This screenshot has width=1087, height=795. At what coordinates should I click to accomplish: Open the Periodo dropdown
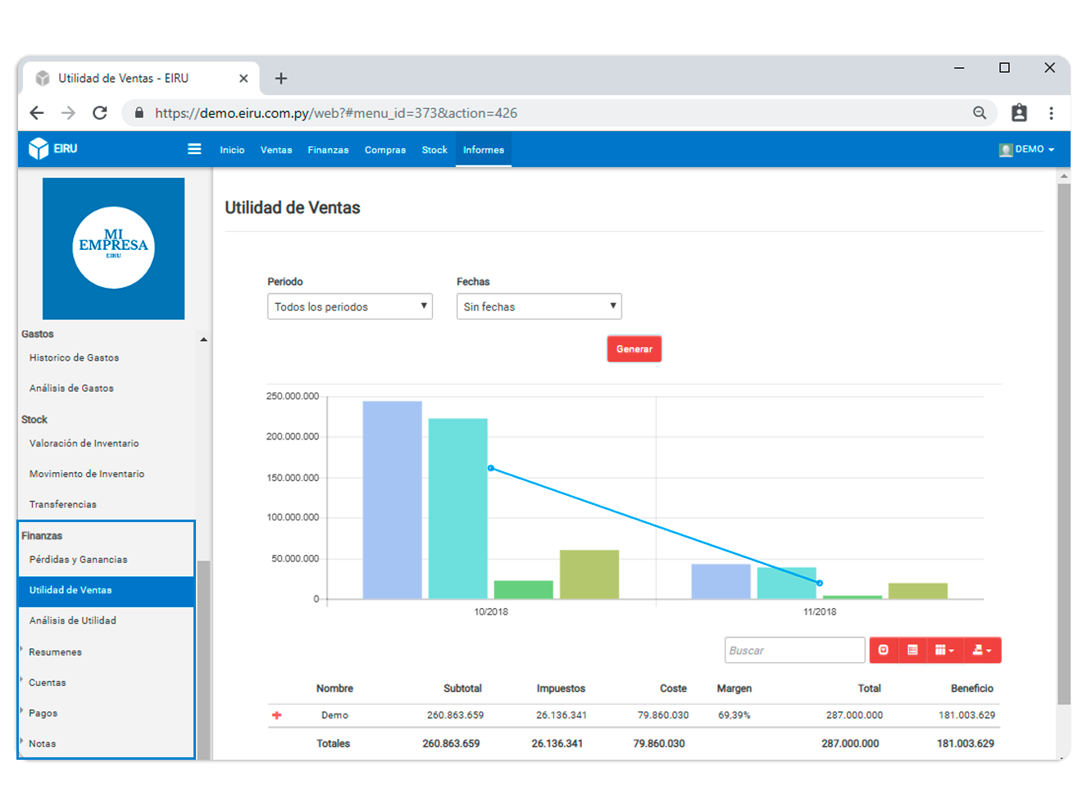click(350, 307)
